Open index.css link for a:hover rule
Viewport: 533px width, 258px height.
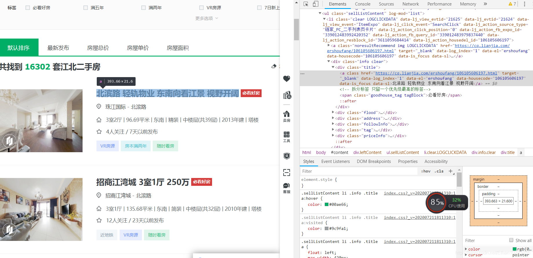(420, 193)
